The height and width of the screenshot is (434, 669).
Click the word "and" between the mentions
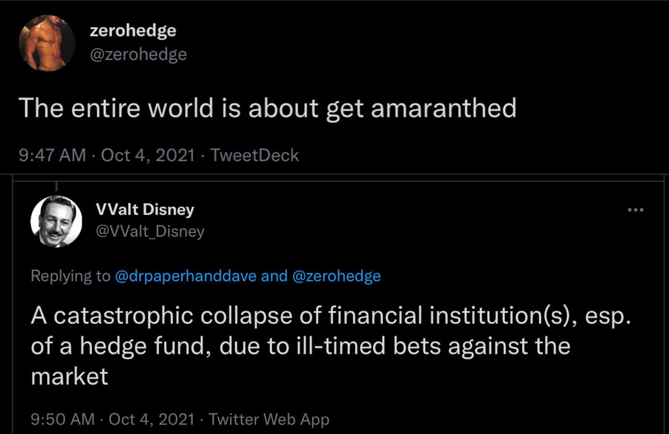tap(274, 276)
